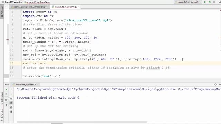Open the Favorites tool window
The image size is (221, 124).
[2, 115]
